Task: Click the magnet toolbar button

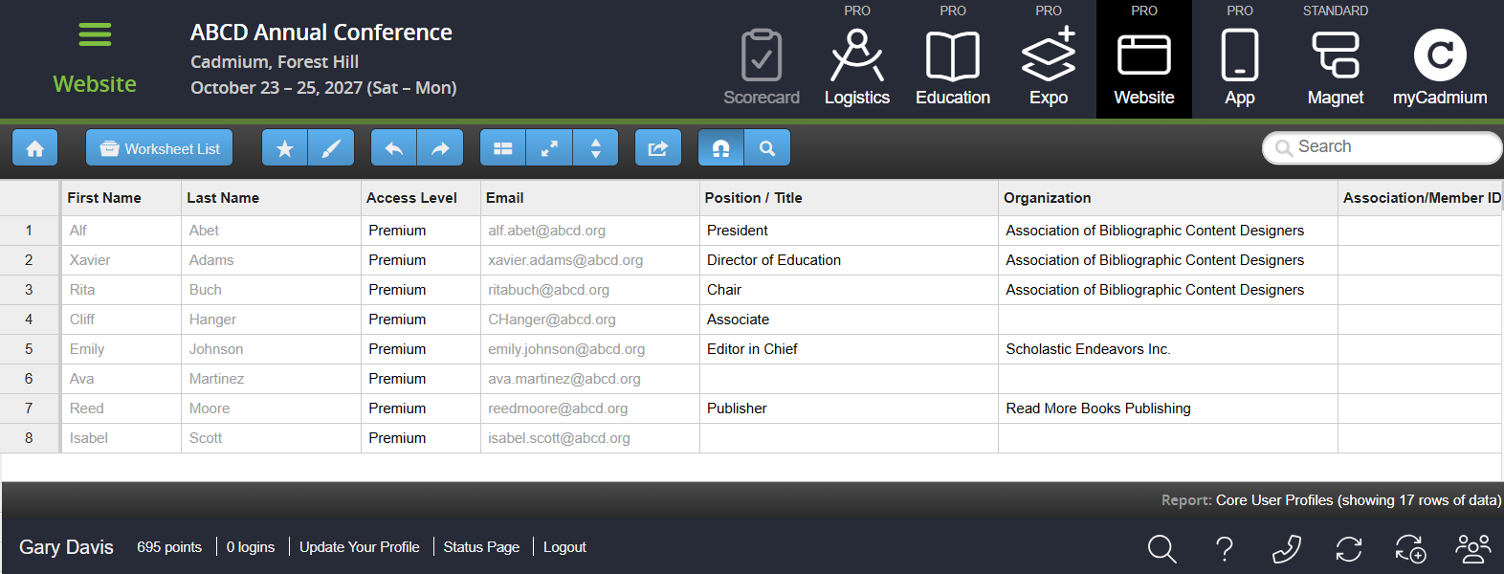Action: [721, 148]
